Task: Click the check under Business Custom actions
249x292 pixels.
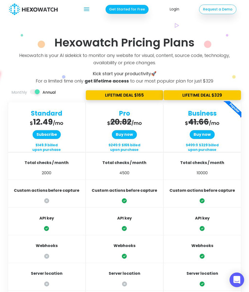Action: [202, 201]
